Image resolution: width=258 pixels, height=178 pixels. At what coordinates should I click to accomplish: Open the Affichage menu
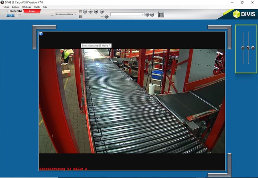(x=26, y=7)
